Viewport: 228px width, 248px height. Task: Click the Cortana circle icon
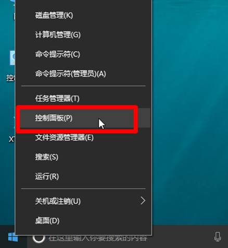click(39, 238)
